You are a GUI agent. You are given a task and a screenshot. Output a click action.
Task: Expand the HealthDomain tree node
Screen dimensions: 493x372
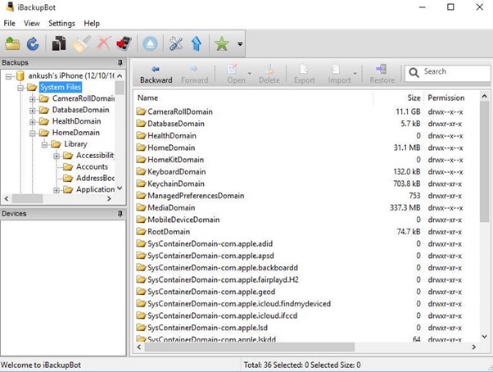[33, 121]
